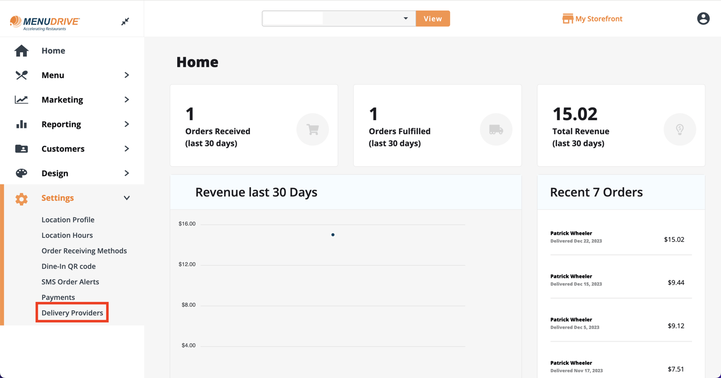721x378 pixels.
Task: Collapse the sidebar using the arrows icon
Action: coord(125,21)
